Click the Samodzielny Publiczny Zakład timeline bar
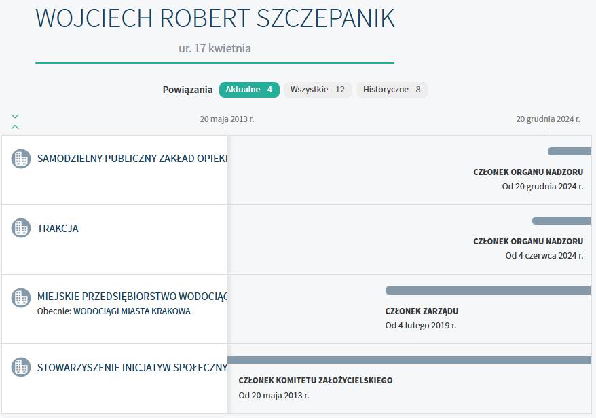 (x=569, y=151)
